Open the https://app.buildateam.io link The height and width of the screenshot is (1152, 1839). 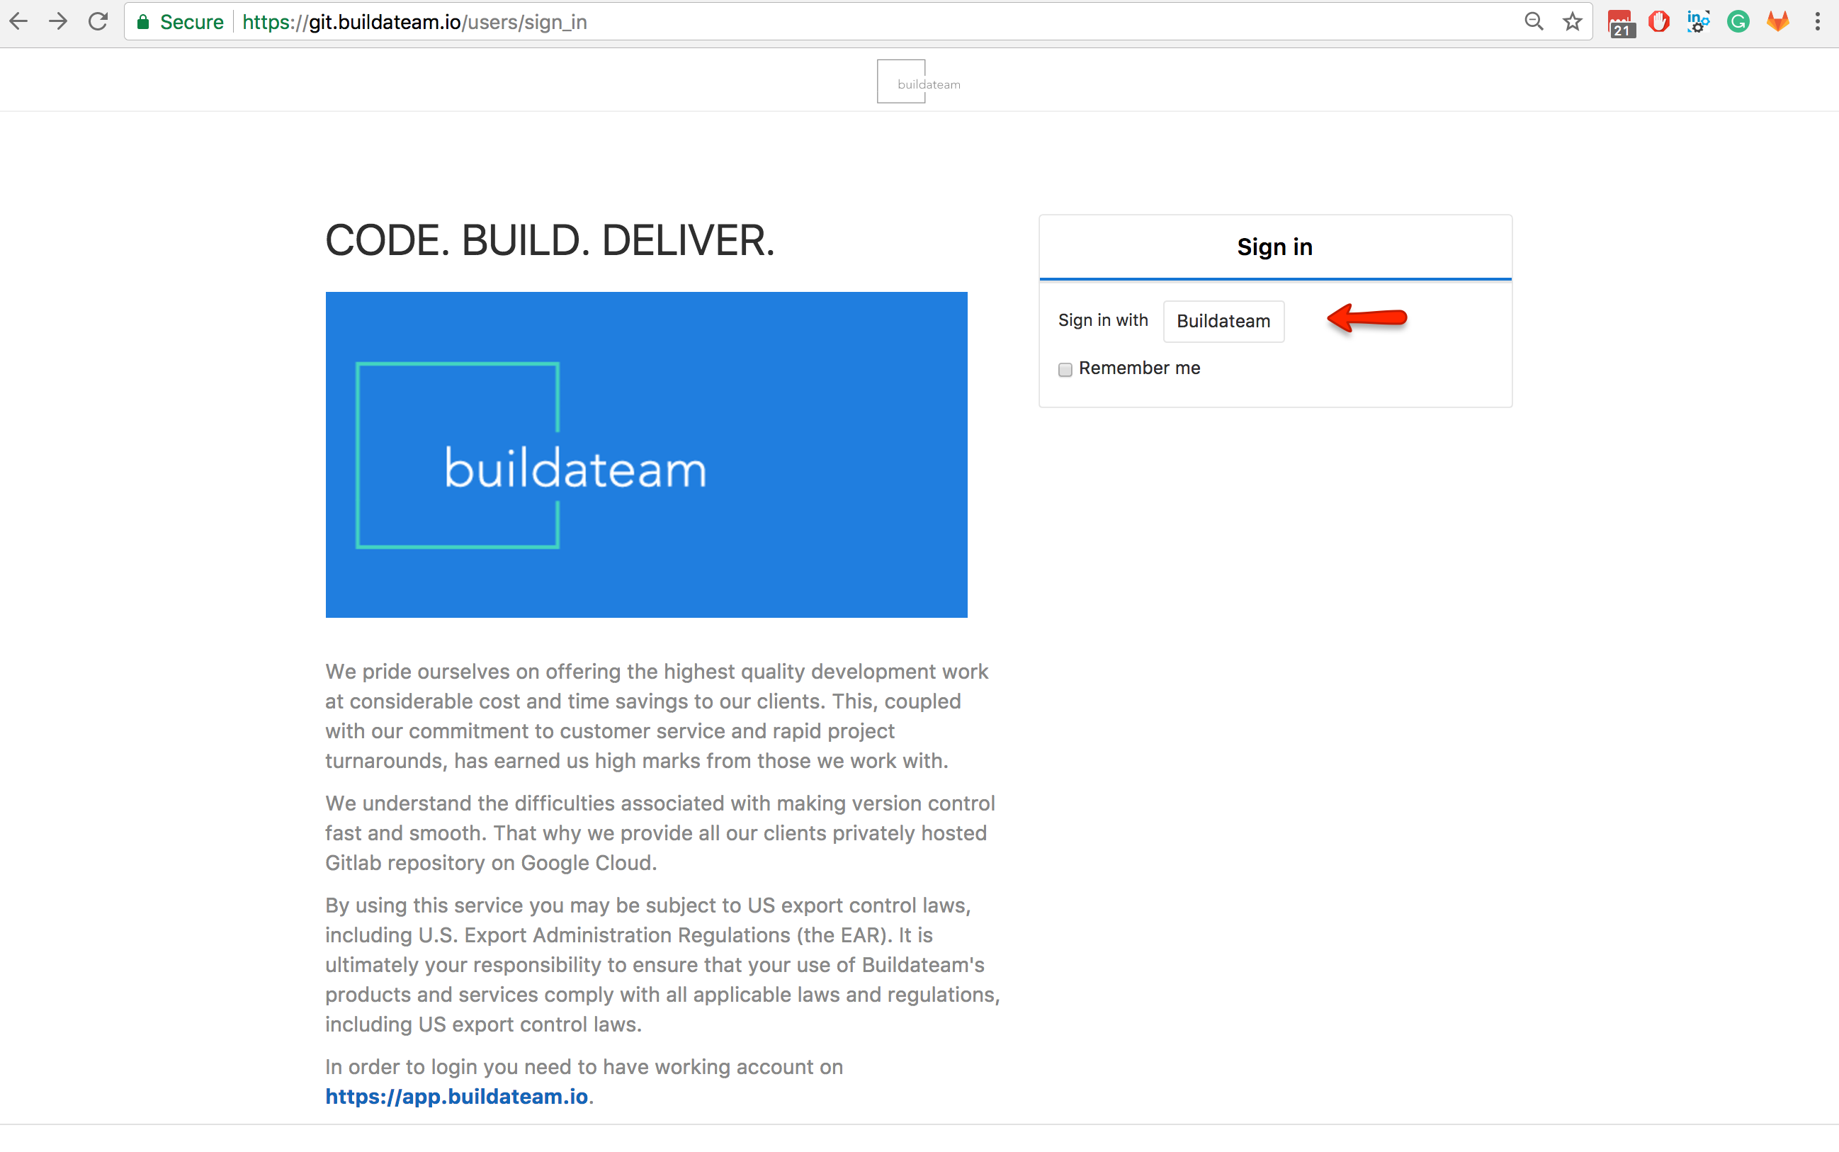tap(456, 1096)
